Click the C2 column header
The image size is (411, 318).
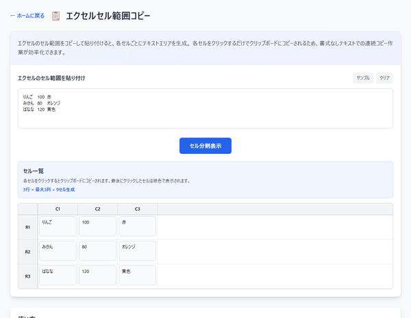(x=98, y=209)
